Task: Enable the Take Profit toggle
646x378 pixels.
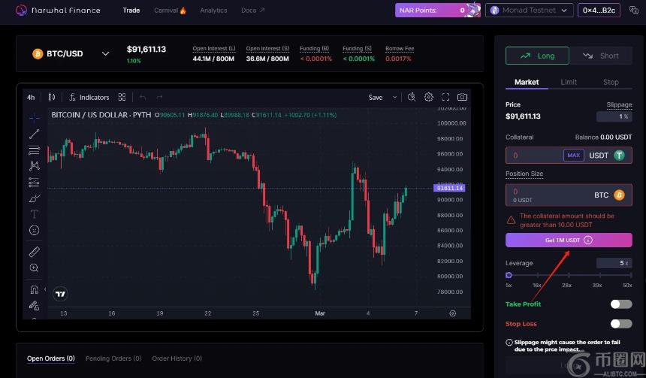Action: tap(620, 304)
